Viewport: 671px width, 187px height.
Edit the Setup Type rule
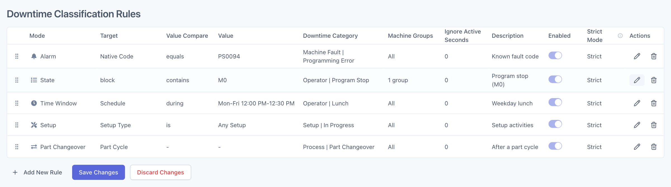pyautogui.click(x=637, y=125)
